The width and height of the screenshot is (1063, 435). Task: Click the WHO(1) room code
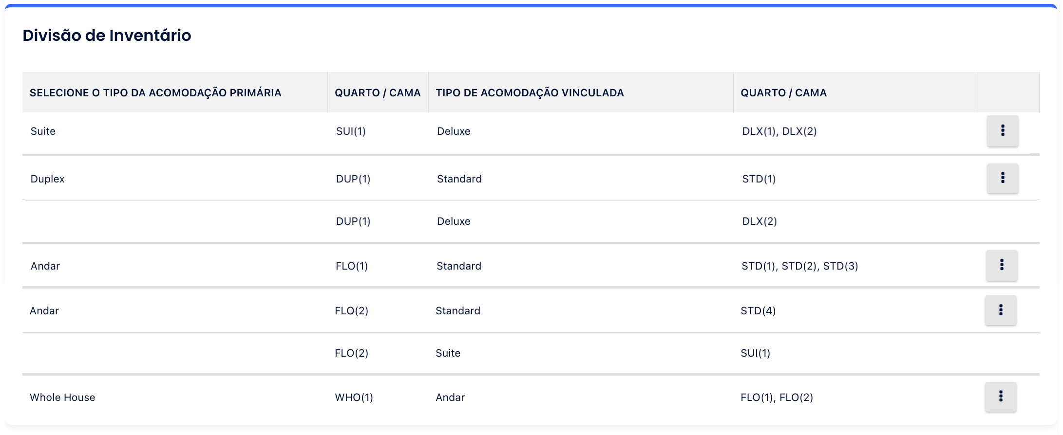(x=354, y=398)
